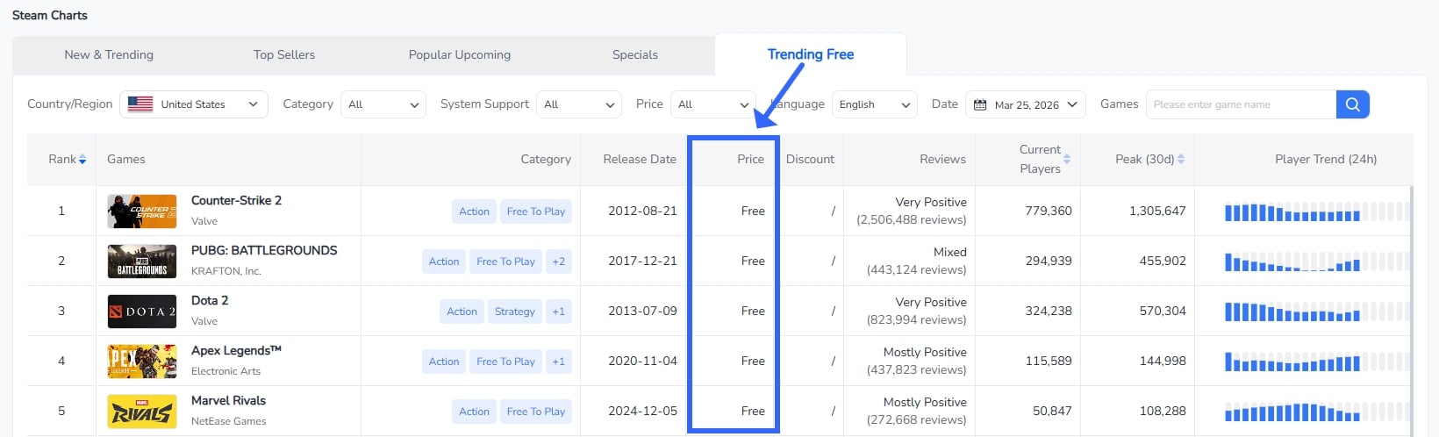Open PUBG: BATTLEGROUNDS title link

pos(264,250)
